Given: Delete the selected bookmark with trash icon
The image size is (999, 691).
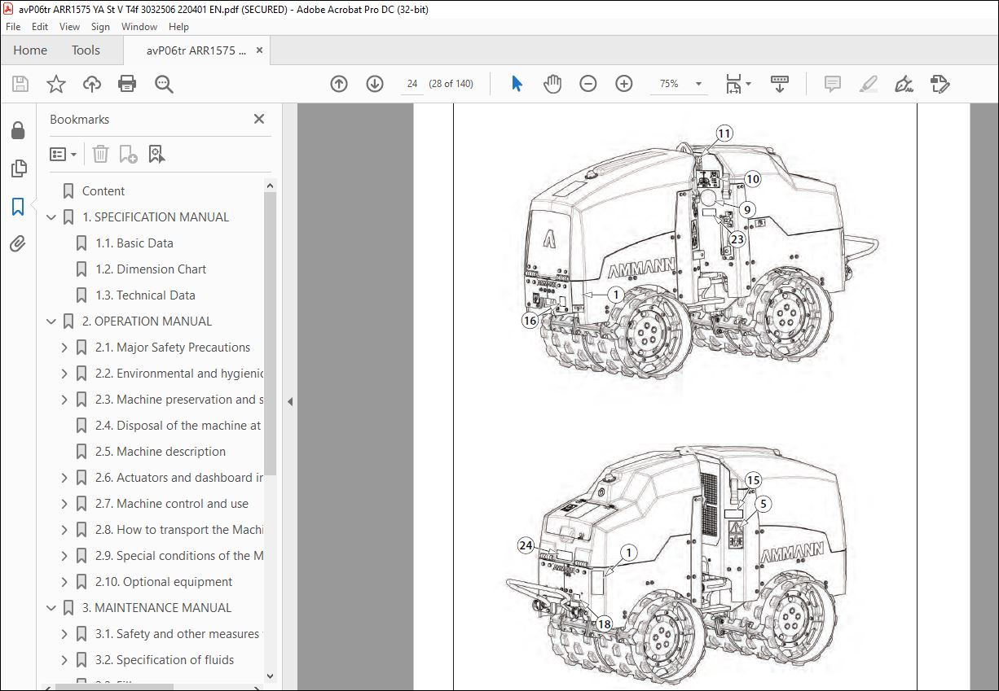Looking at the screenshot, I should pyautogui.click(x=100, y=154).
